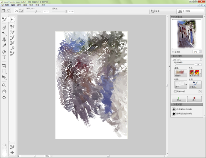Open the brush drawer arrow button
The height and width of the screenshot is (158, 206).
point(12,19)
